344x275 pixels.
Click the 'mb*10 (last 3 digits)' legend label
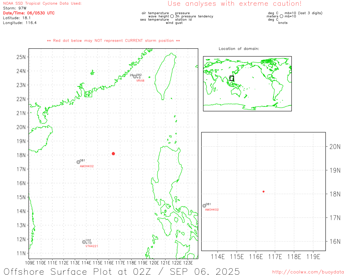303,13
